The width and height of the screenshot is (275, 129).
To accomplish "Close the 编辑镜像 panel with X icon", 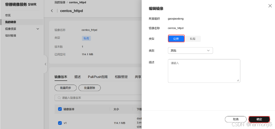I will point(270,6).
